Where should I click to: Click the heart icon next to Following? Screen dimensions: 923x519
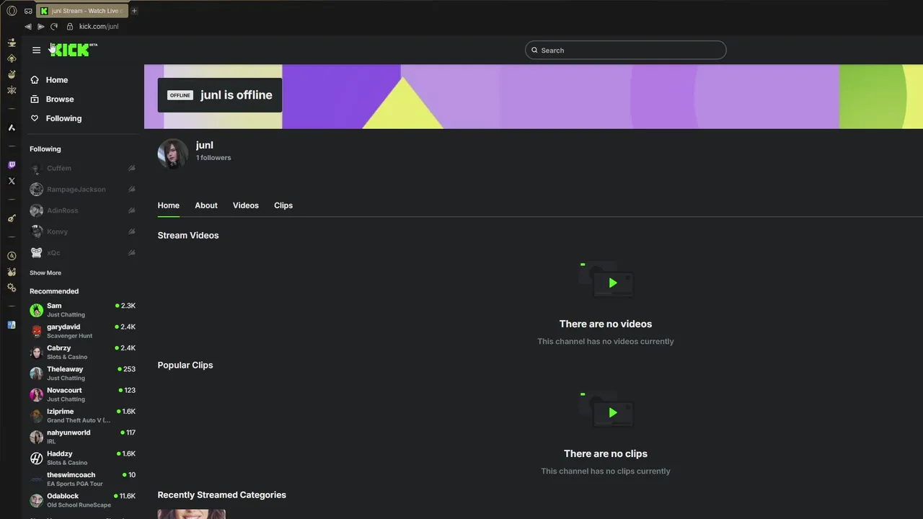(x=35, y=118)
